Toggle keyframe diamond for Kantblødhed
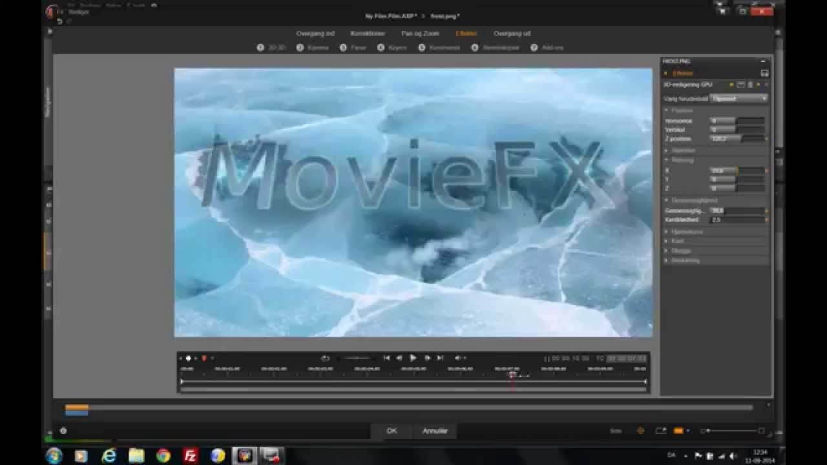The height and width of the screenshot is (465, 827). (767, 220)
